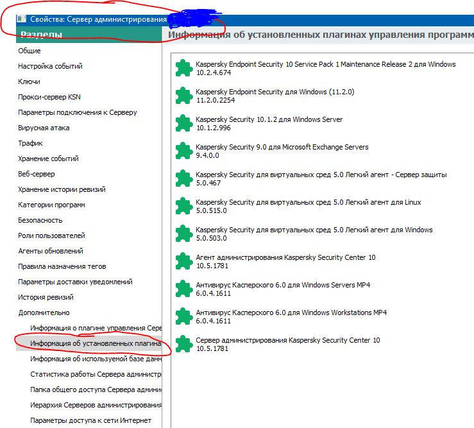The height and width of the screenshot is (428, 474).
Task: Open Параметры доставки уведомлений
Action: 75,282
